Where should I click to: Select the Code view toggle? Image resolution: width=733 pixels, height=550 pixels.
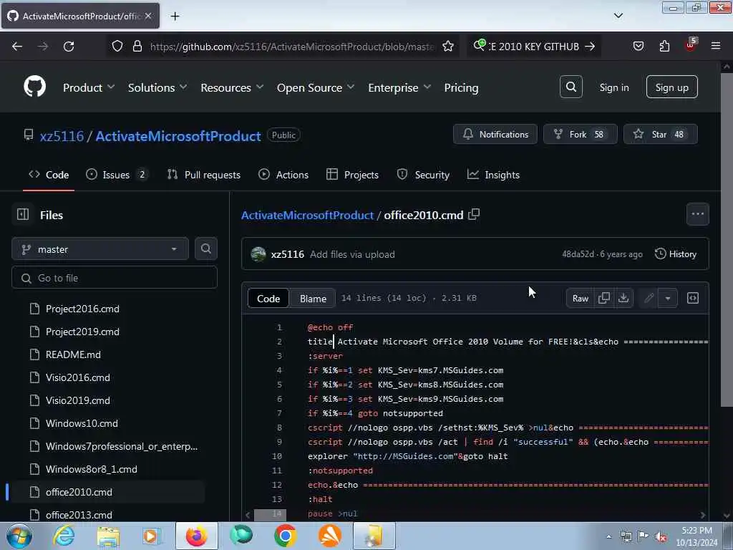pos(268,299)
